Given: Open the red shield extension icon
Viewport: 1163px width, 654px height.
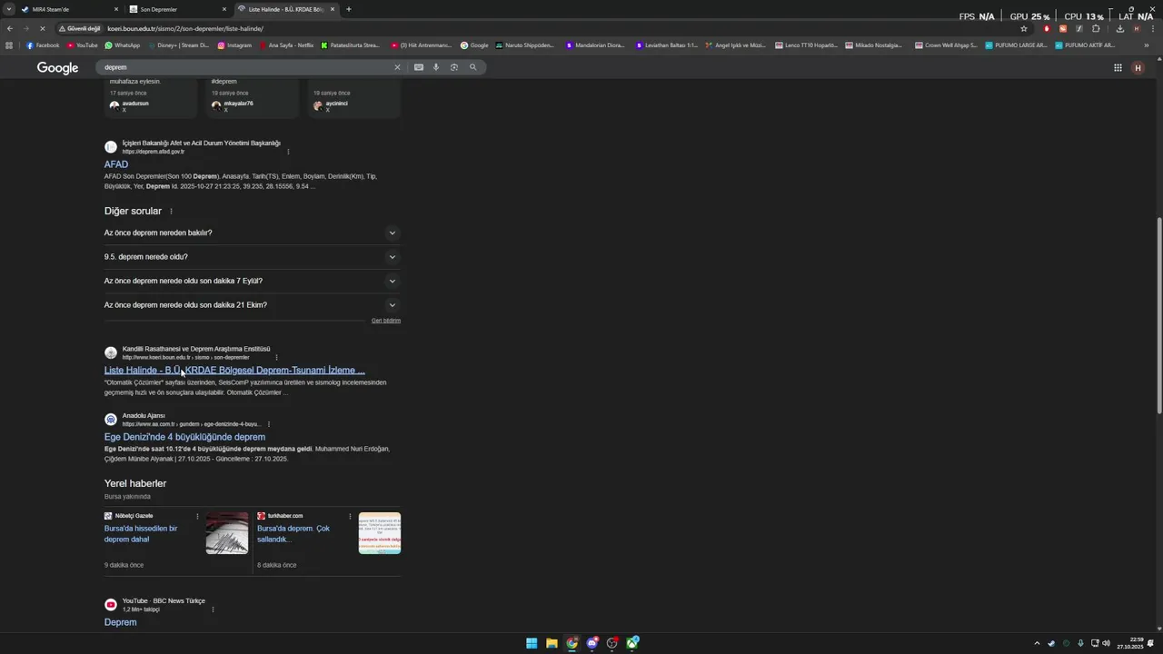Looking at the screenshot, I should 1047,28.
